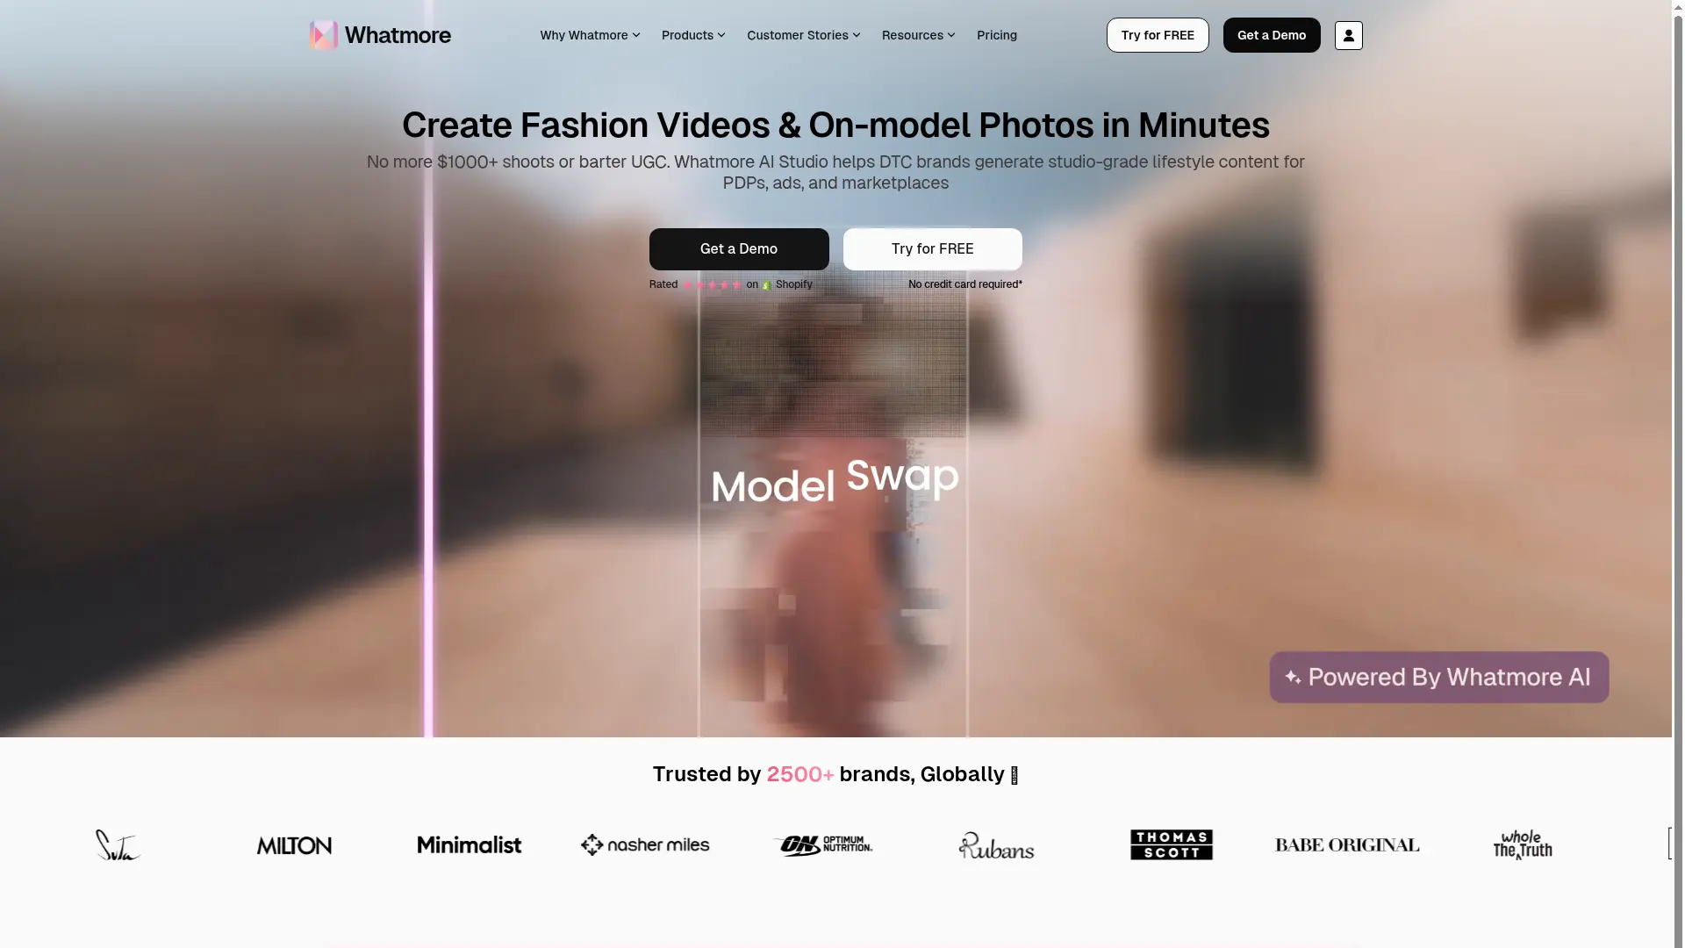Select the nasher miles brand logo
The image size is (1685, 948).
[x=645, y=844]
